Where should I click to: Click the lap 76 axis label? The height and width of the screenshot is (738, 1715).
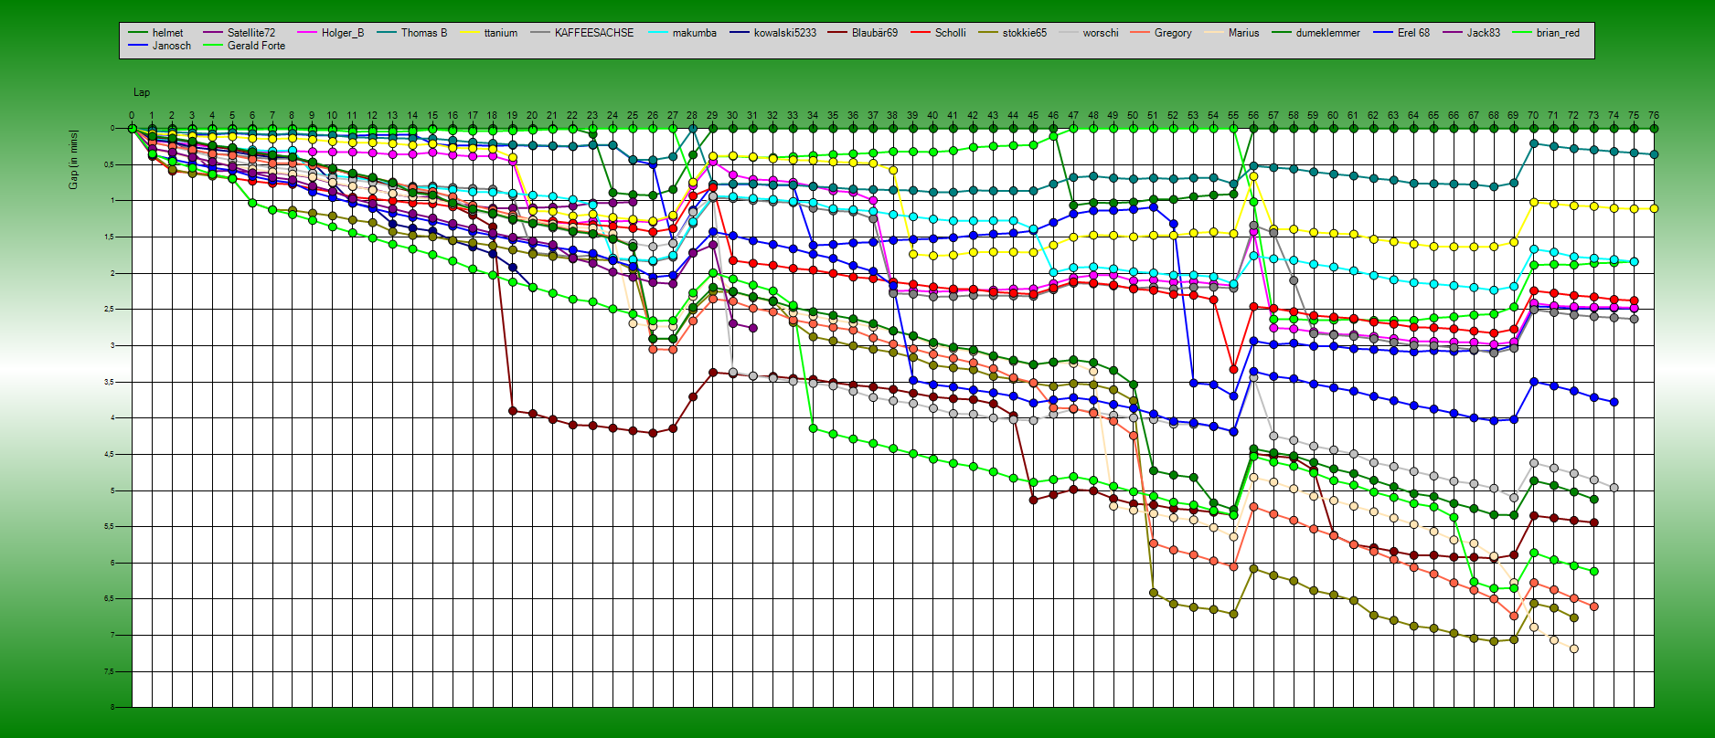point(1653,116)
